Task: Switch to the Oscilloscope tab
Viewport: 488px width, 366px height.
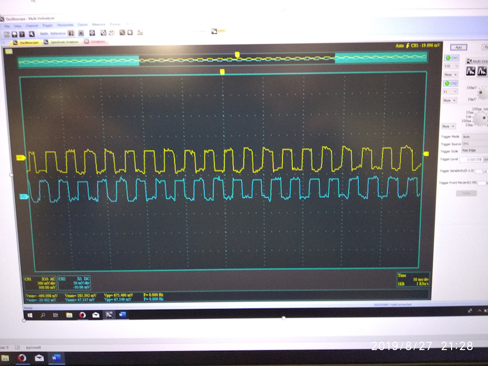Action: click(26, 42)
